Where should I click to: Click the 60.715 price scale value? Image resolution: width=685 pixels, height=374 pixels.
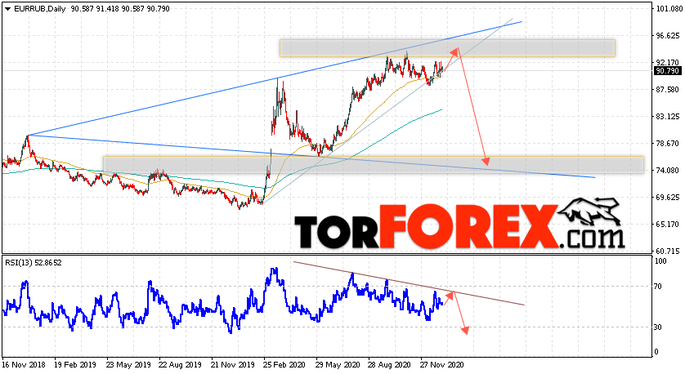pos(669,252)
